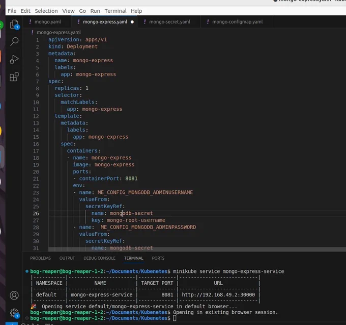Screen dimensions: 346x325
Task: Open the Extensions view icon
Action: point(14,77)
